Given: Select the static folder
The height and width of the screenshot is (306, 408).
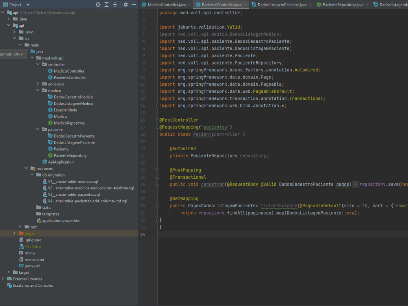Looking at the screenshot, I should (x=47, y=208).
